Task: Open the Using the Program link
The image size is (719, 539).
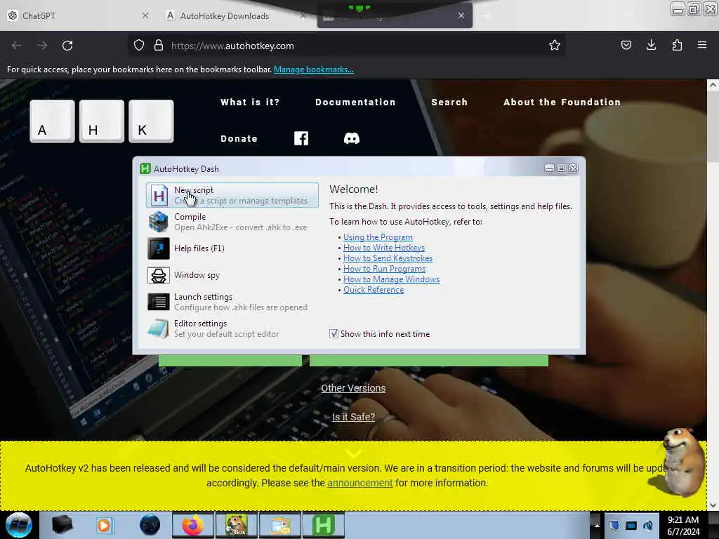Action: coord(378,237)
